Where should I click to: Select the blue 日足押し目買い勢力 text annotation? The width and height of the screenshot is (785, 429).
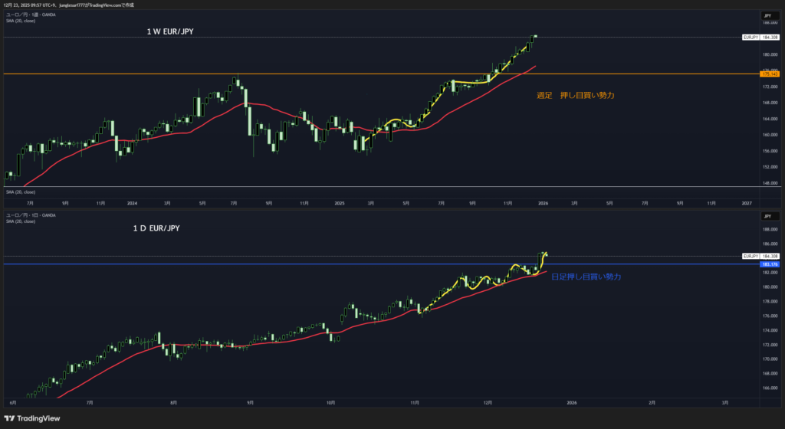586,276
